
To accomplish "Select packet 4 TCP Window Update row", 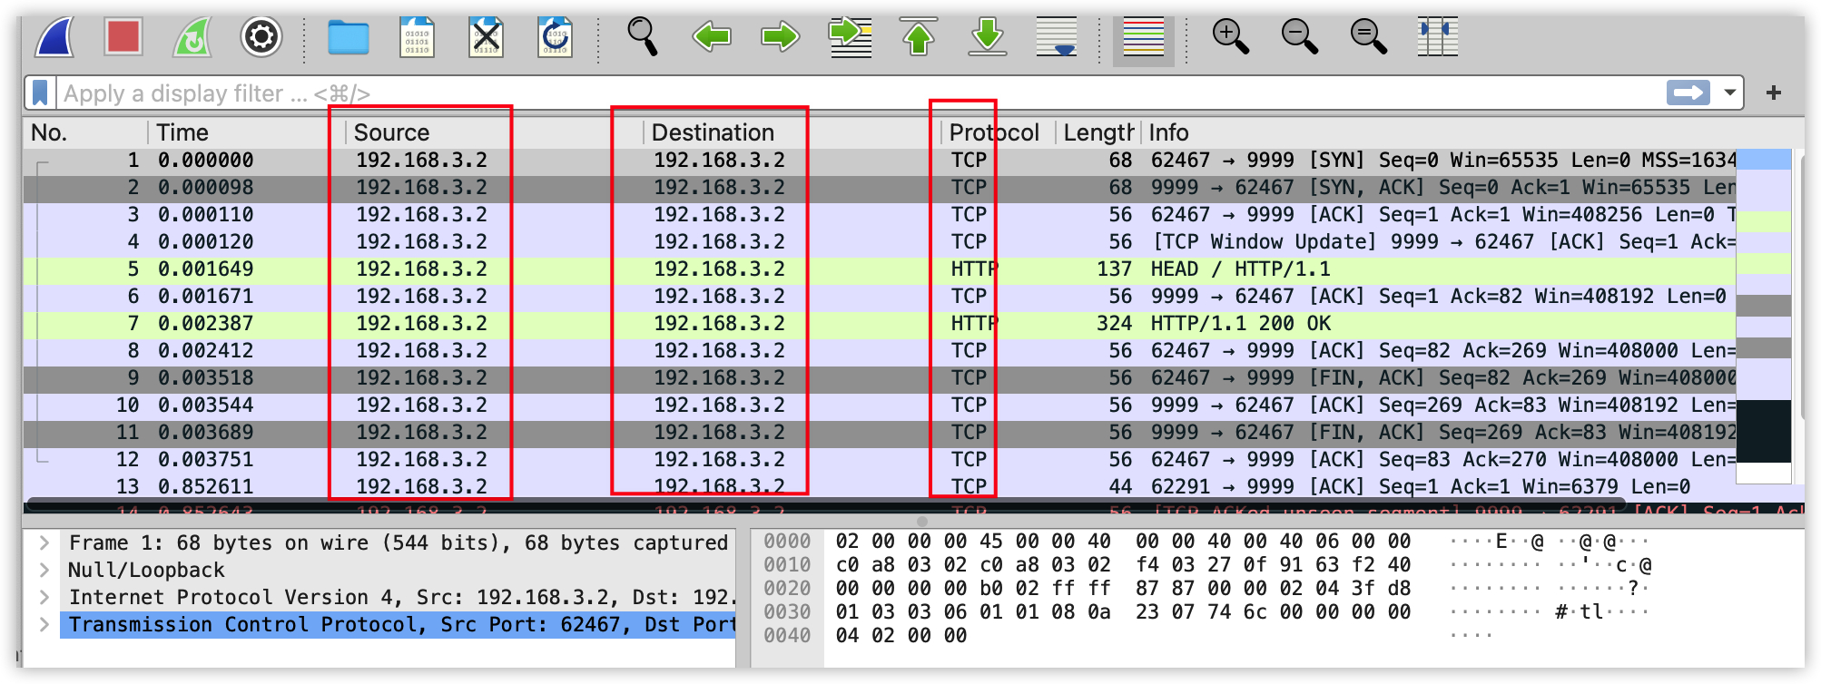I will point(880,242).
